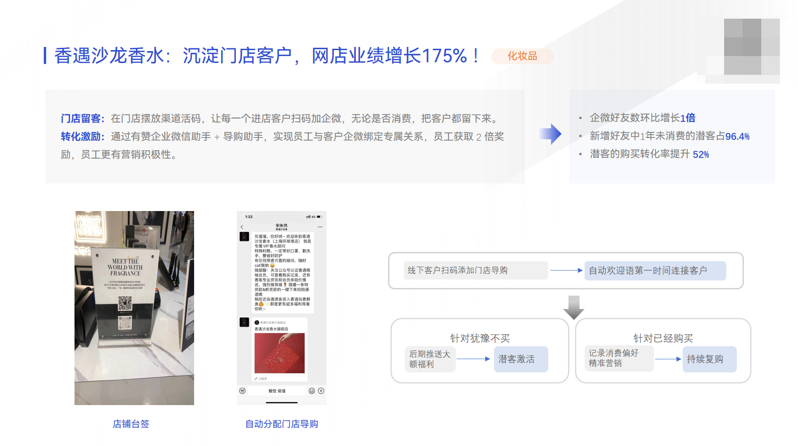This screenshot has height=446, width=798.
Task: Open the emoji smiley icon in chat bar
Action: click(312, 391)
